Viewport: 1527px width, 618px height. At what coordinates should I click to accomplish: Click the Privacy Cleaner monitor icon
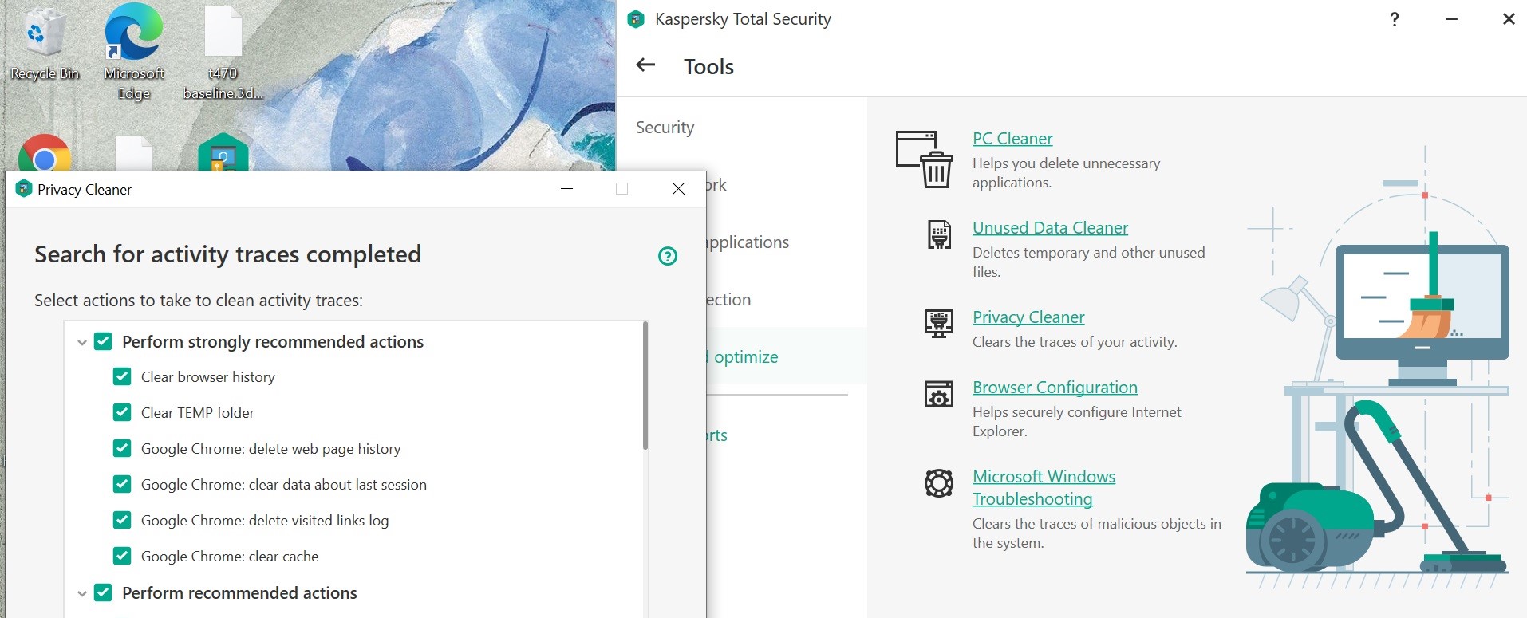click(x=939, y=324)
